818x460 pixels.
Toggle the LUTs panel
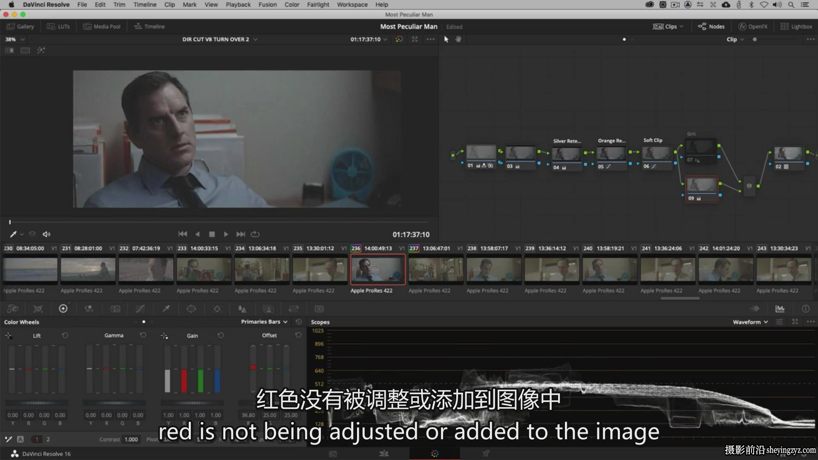(58, 26)
